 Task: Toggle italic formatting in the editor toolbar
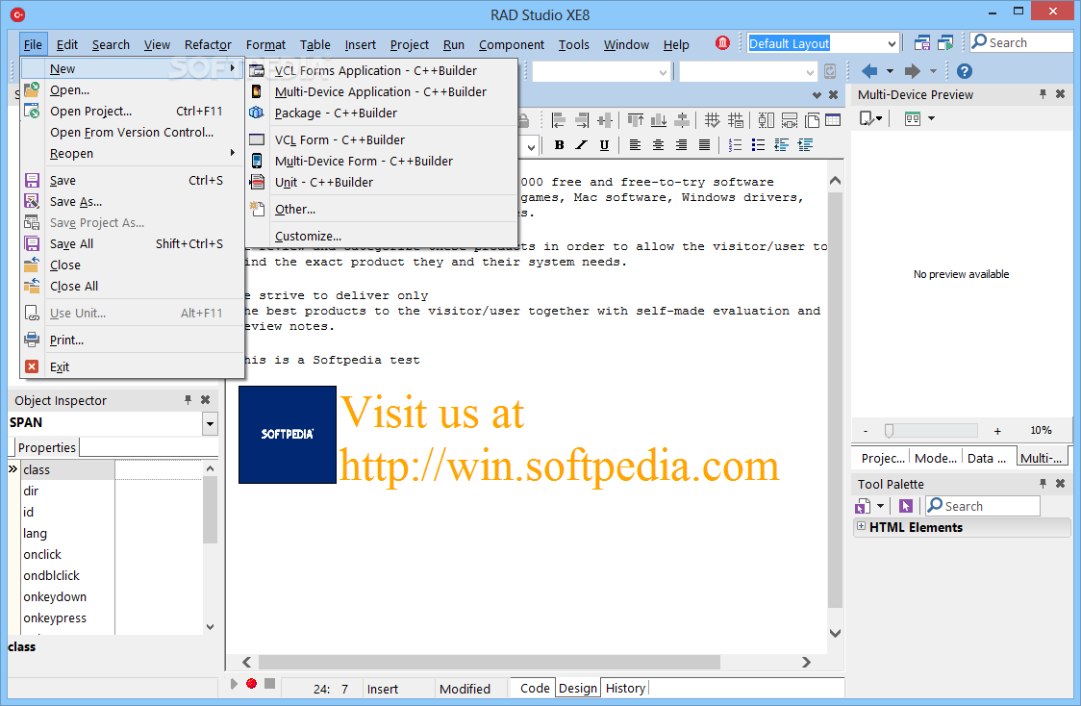pos(582,145)
